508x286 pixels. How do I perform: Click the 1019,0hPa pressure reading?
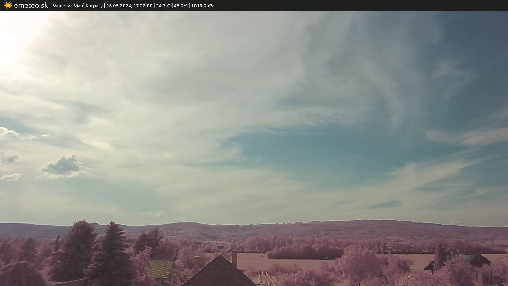pos(202,6)
